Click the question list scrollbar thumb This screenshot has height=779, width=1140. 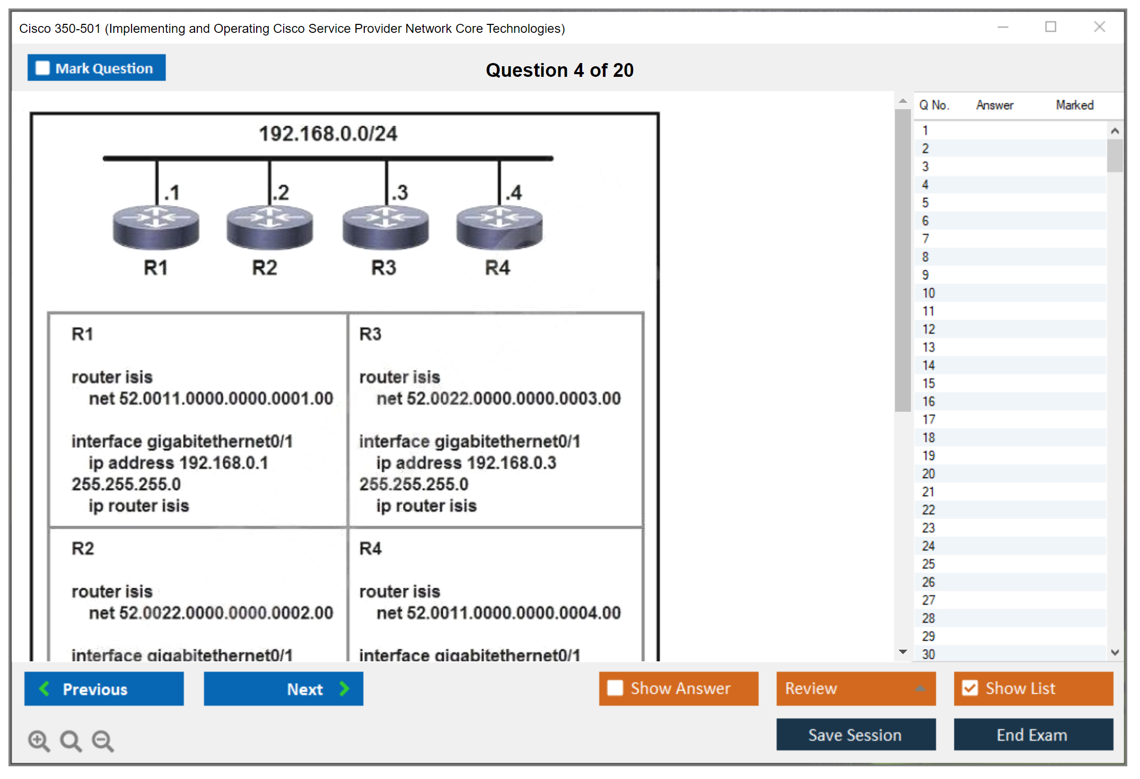tap(1115, 155)
